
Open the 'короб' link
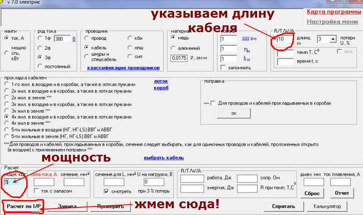coord(161,88)
